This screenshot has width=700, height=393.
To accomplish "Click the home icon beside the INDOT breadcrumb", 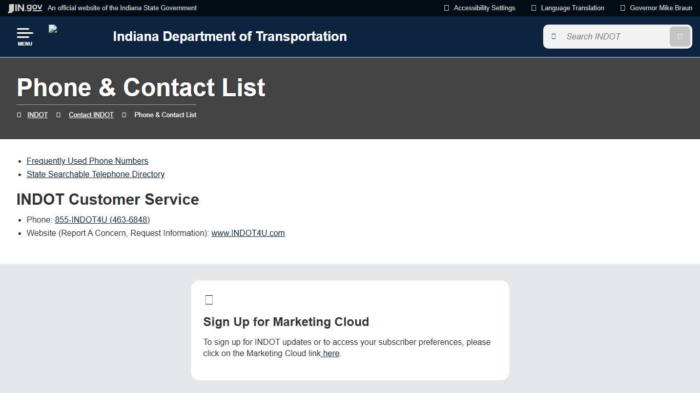I will (x=19, y=115).
